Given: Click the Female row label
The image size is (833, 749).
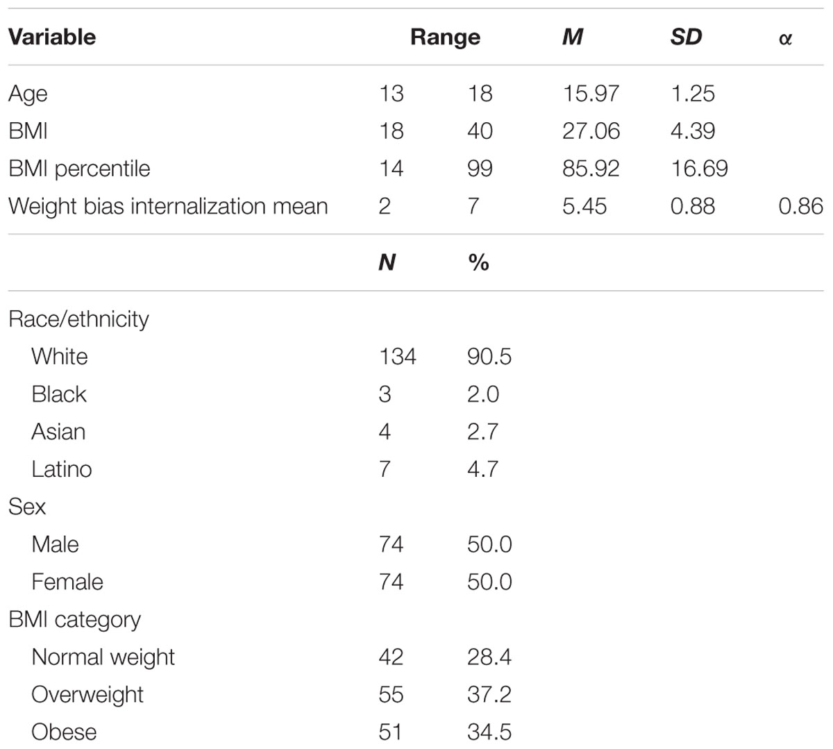Looking at the screenshot, I should coord(67,582).
